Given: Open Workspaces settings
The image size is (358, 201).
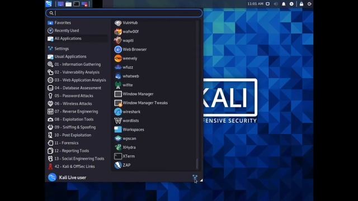Looking at the screenshot, I should point(154,130).
